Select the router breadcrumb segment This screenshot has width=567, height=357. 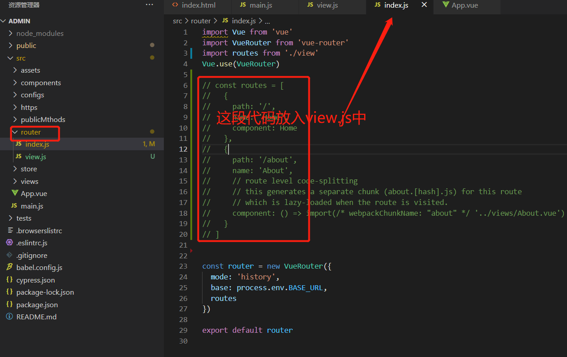tap(201, 21)
